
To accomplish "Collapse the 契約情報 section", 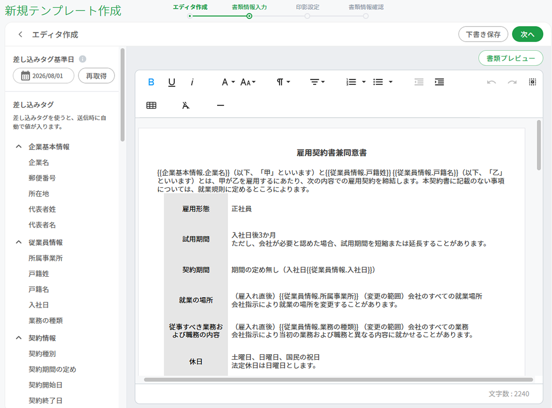I will (19, 338).
